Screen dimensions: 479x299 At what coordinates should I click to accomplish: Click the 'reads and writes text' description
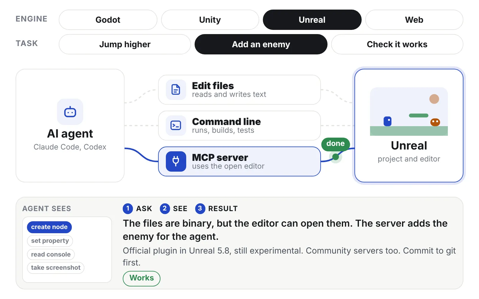(x=229, y=94)
